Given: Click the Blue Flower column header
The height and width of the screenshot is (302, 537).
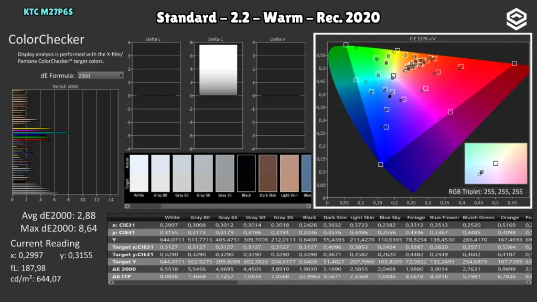Looking at the screenshot, I should point(445,218).
